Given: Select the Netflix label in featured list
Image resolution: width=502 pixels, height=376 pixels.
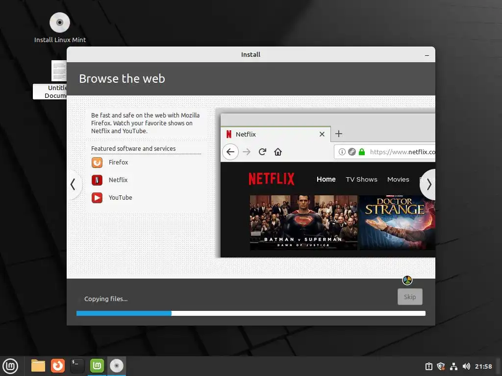Looking at the screenshot, I should click(118, 180).
